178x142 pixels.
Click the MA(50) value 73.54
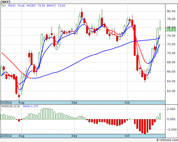[41, 6]
